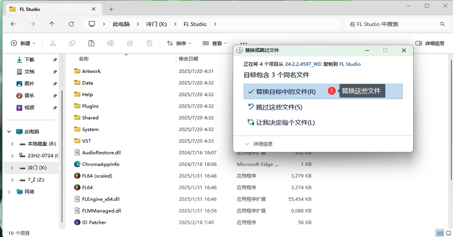Screen dimensions: 453x237
Task: Expand the 23H2-0724 drive node
Action: coord(12,156)
